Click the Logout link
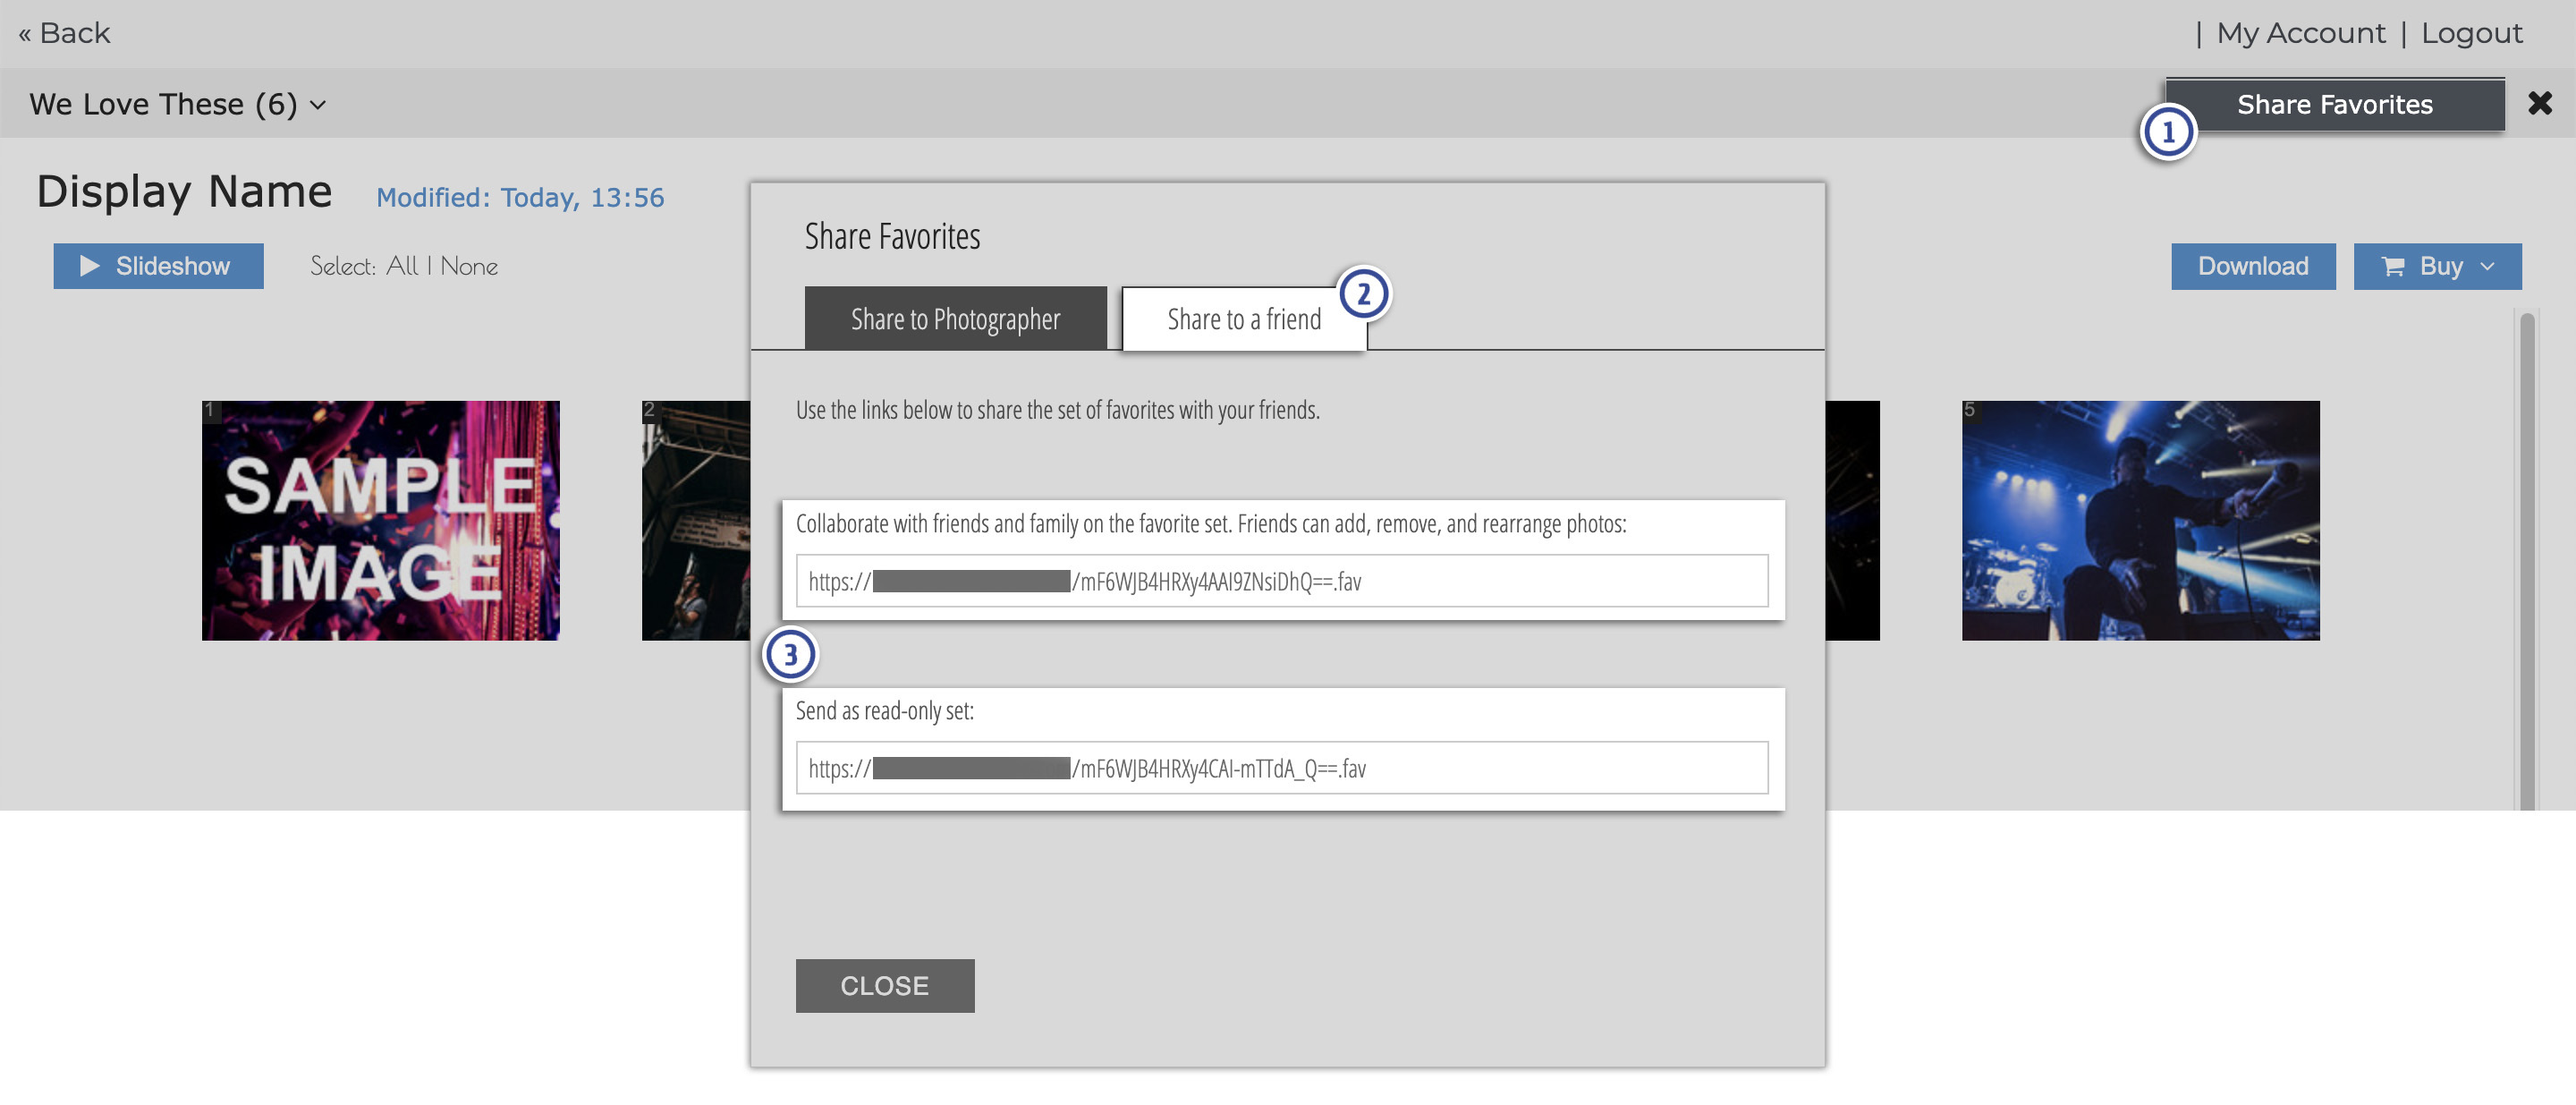 pyautogui.click(x=2471, y=33)
